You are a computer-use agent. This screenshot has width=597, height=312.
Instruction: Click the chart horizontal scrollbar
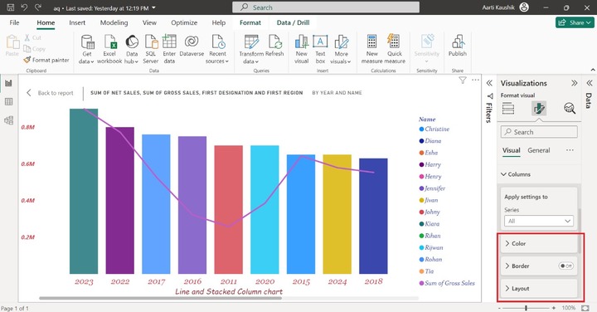click(x=160, y=298)
